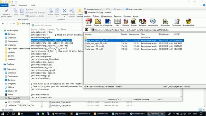Click the Buscar icon in WinRAR toolbar
This screenshot has height=116, width=206.
(134, 22)
